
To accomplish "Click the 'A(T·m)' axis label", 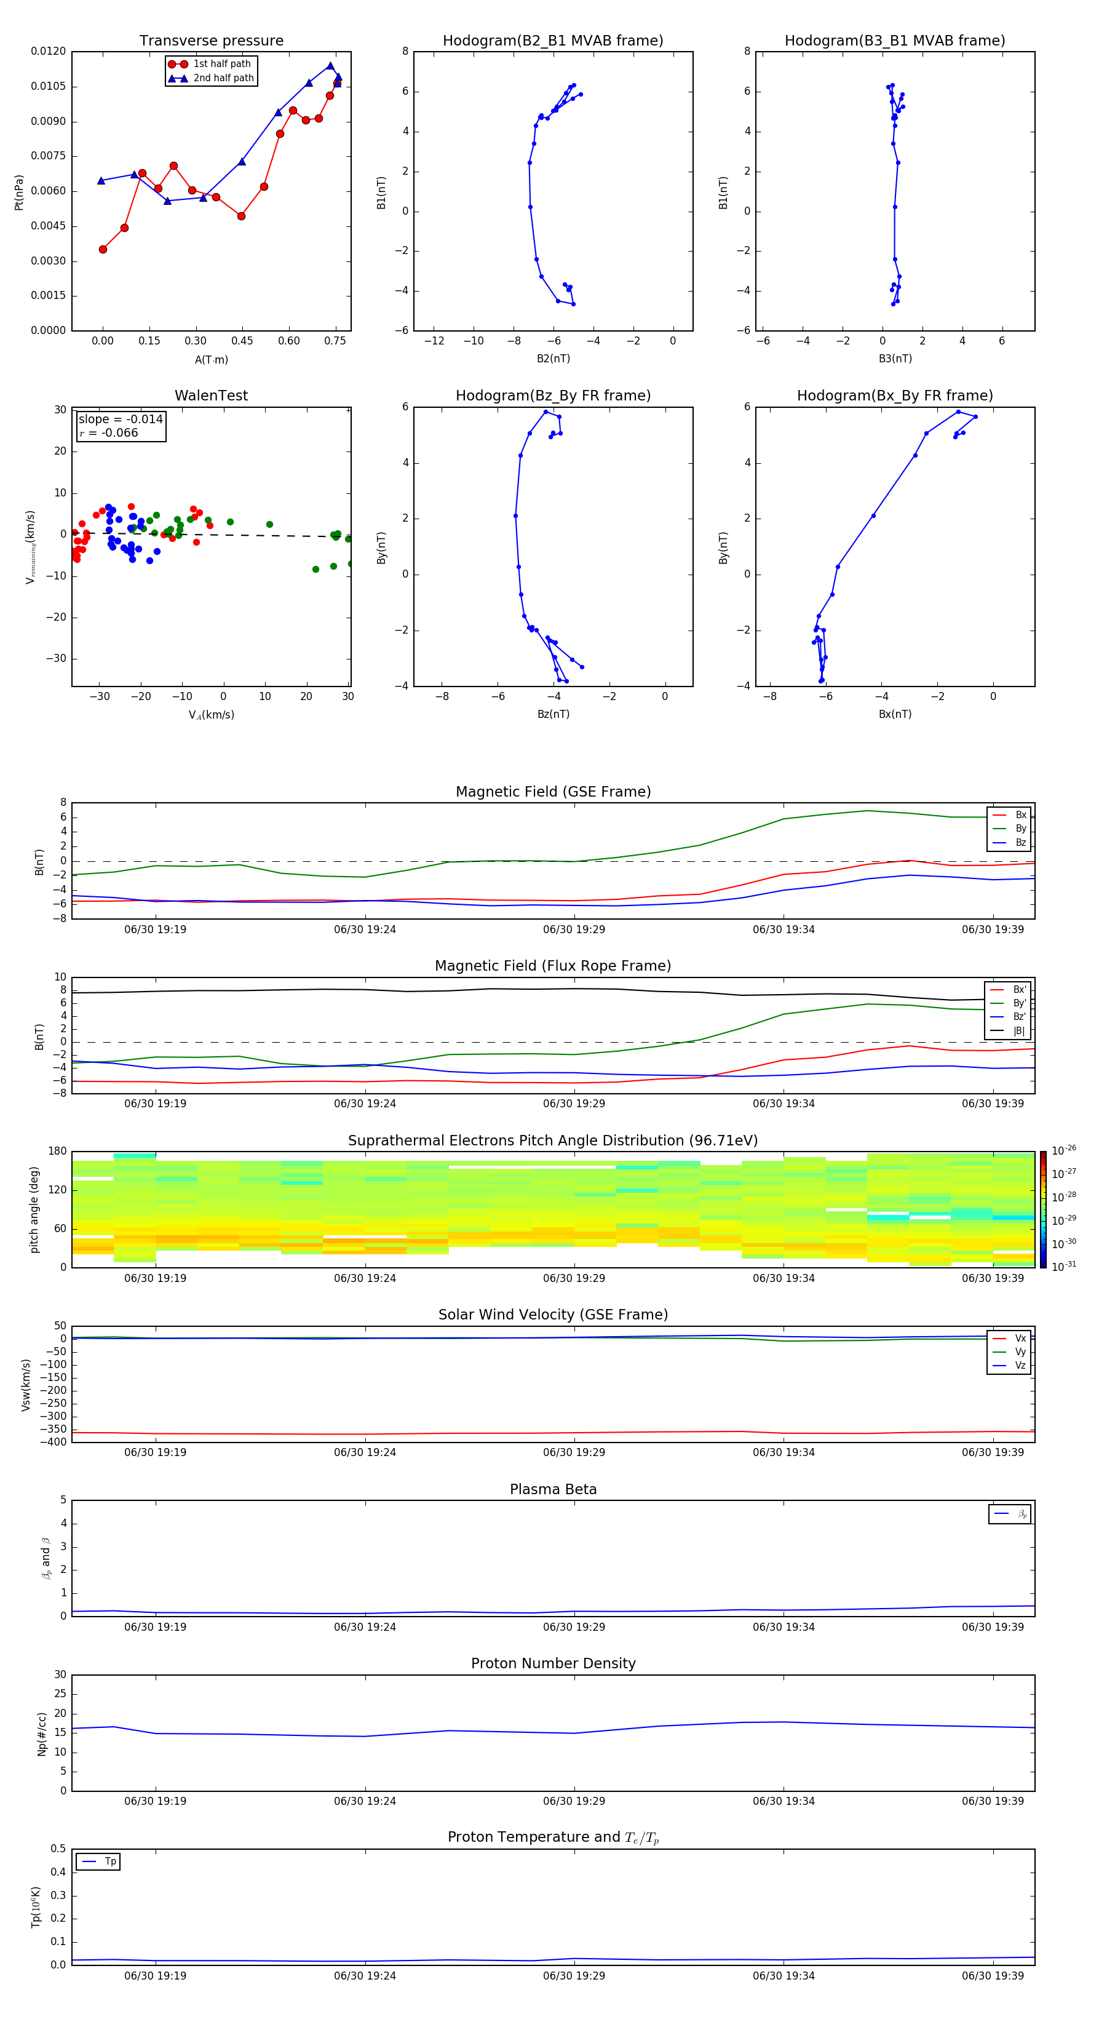I will (x=211, y=360).
